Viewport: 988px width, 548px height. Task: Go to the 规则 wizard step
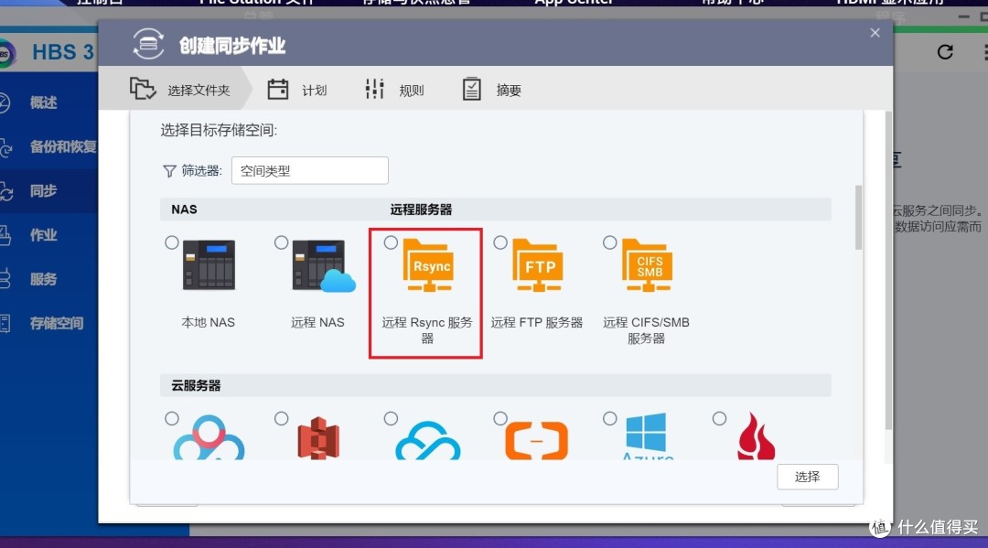[394, 90]
